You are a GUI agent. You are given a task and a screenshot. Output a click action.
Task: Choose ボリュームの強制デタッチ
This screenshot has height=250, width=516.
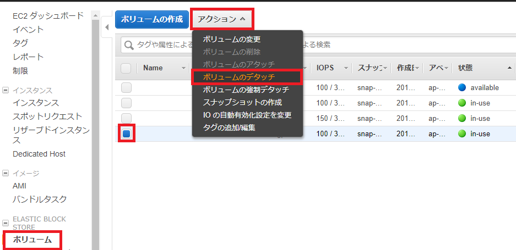246,90
